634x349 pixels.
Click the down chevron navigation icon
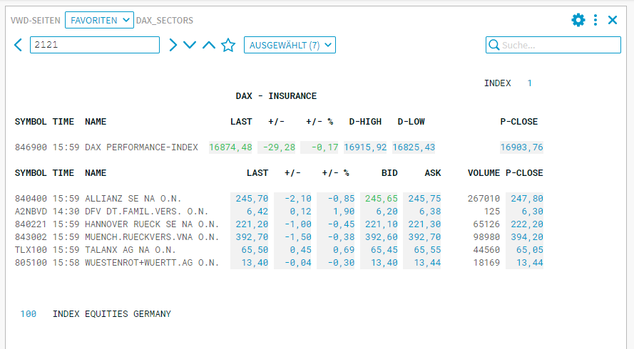point(190,46)
